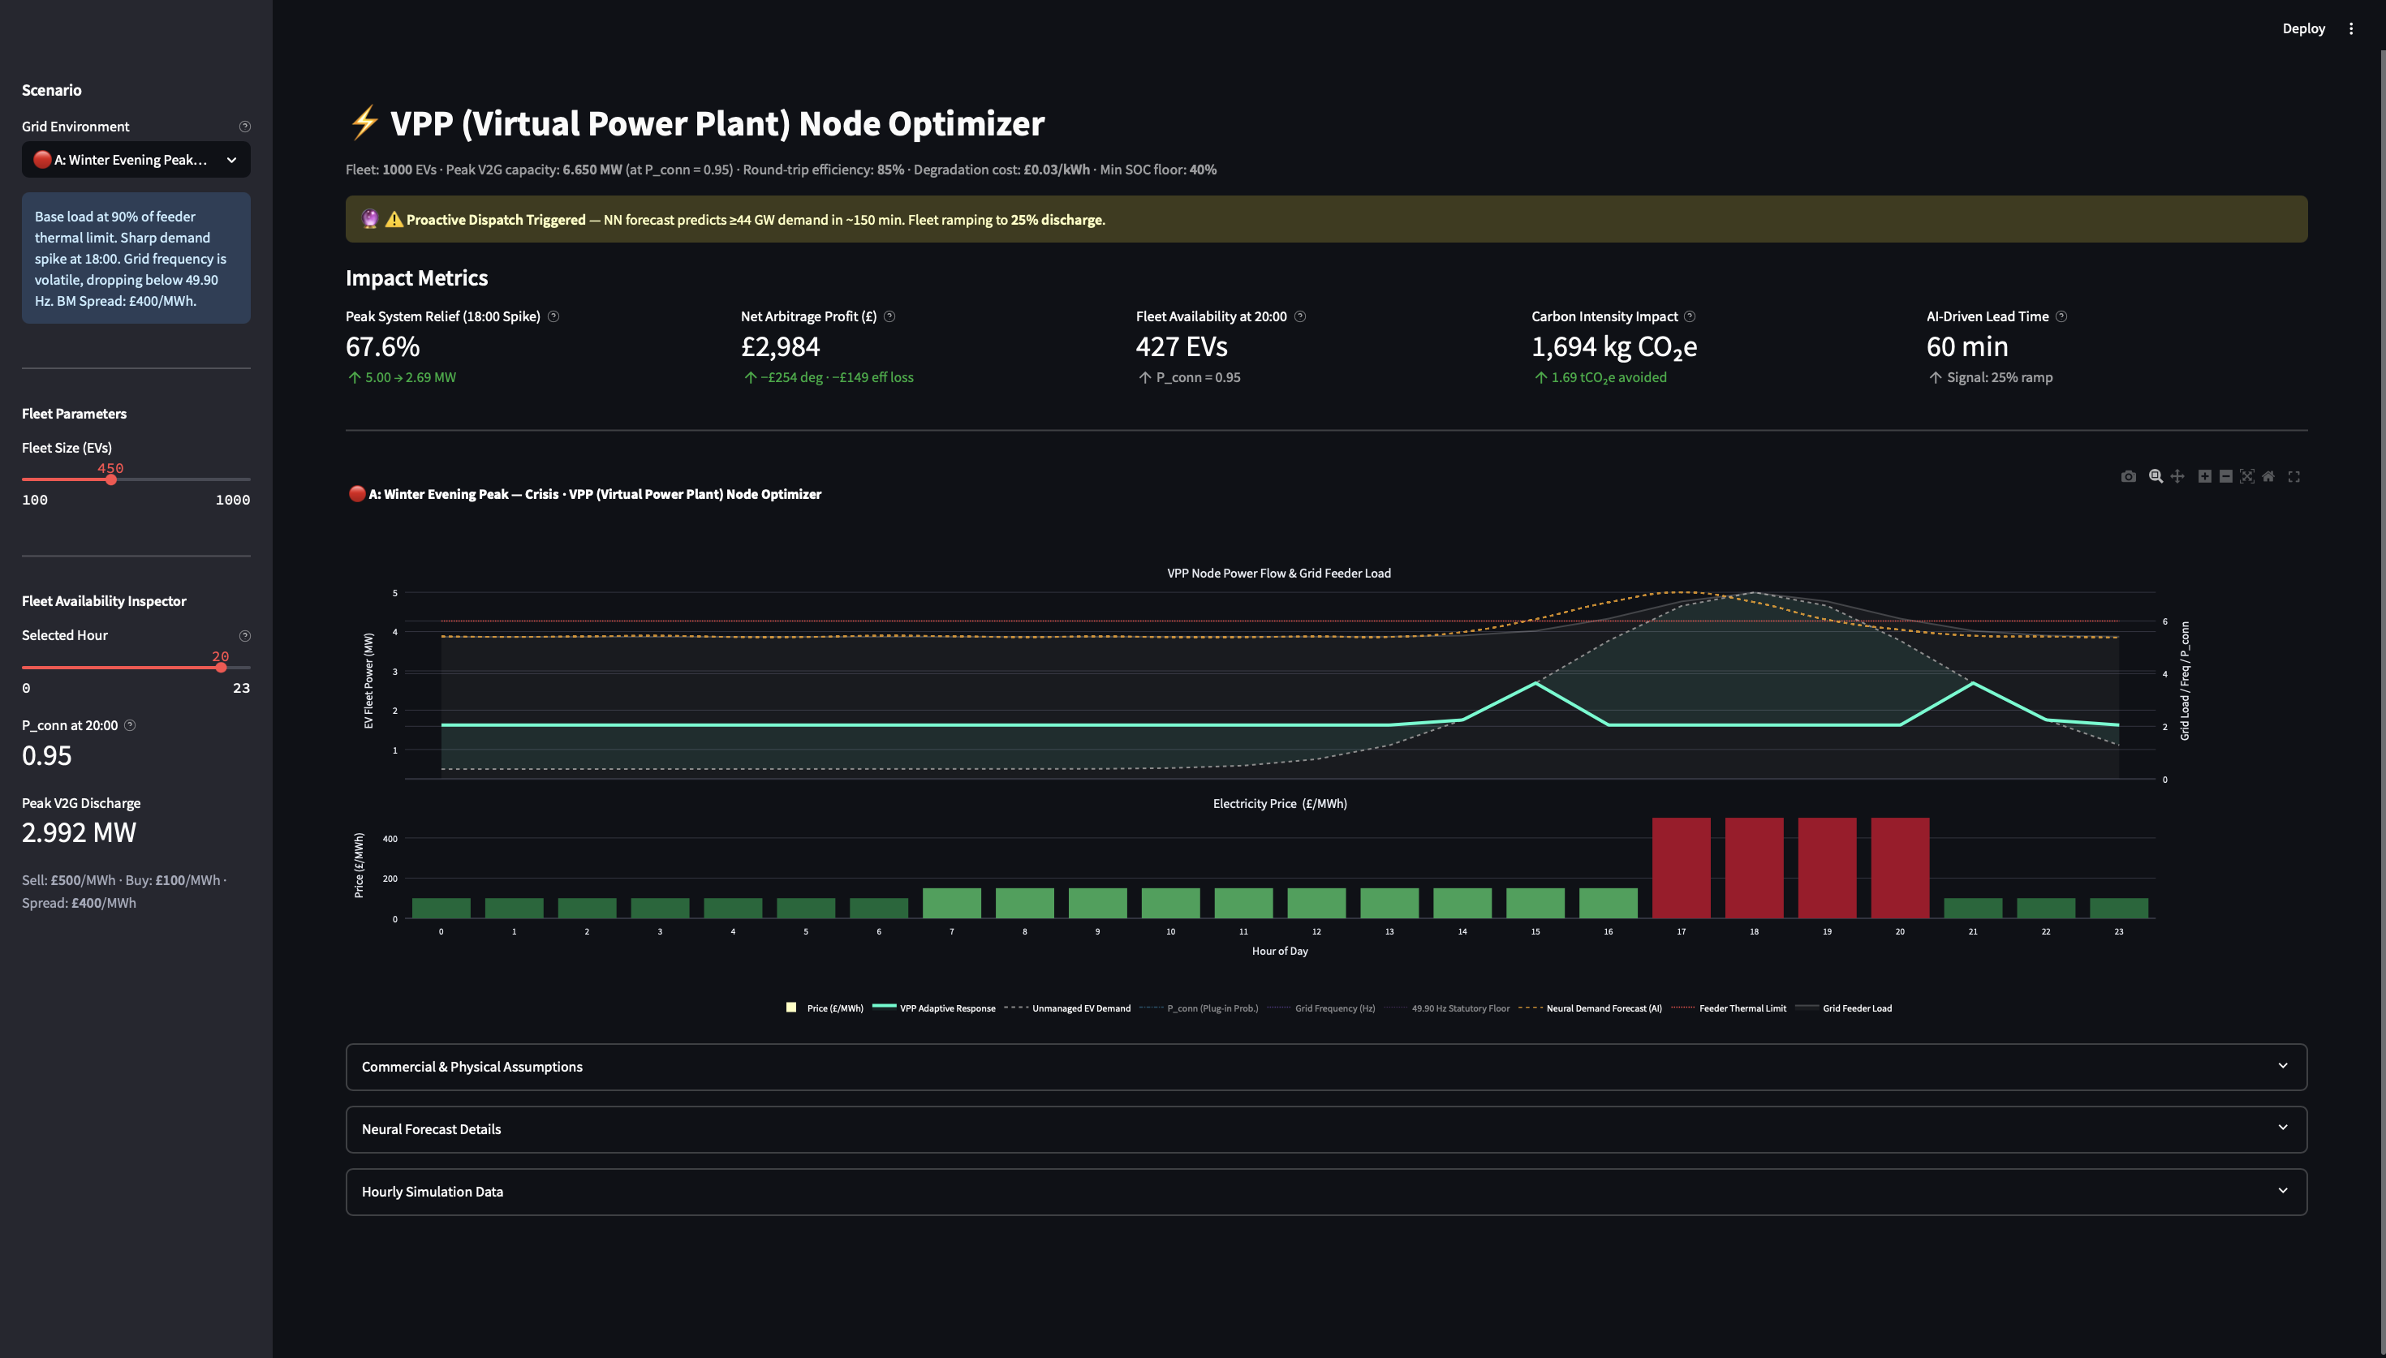Select the chart Zoom tool
2386x1358 pixels.
(2156, 477)
